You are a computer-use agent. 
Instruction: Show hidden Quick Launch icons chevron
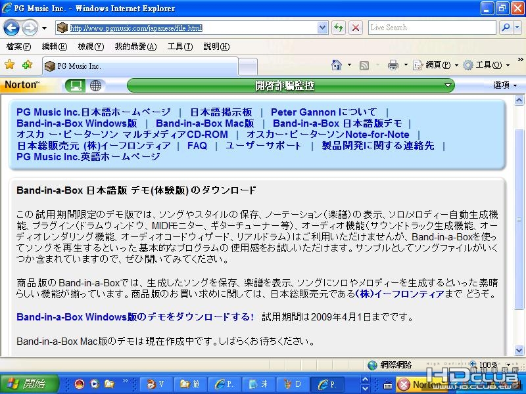pos(126,381)
